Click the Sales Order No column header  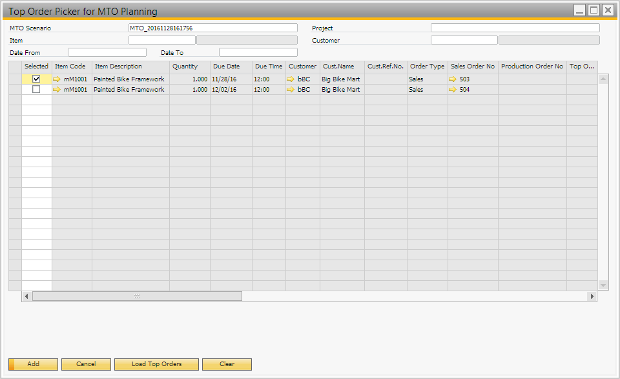coord(472,67)
